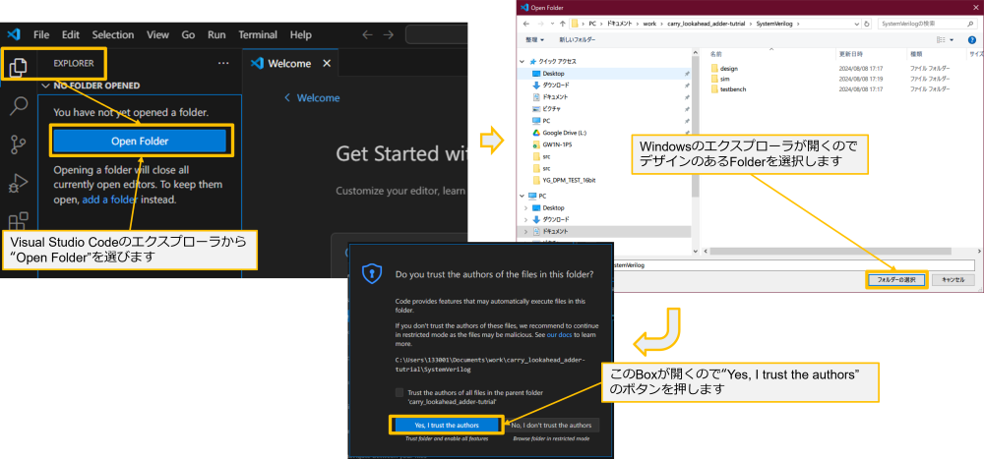The height and width of the screenshot is (459, 984).
Task: Click the Open Folder button
Action: click(x=140, y=142)
